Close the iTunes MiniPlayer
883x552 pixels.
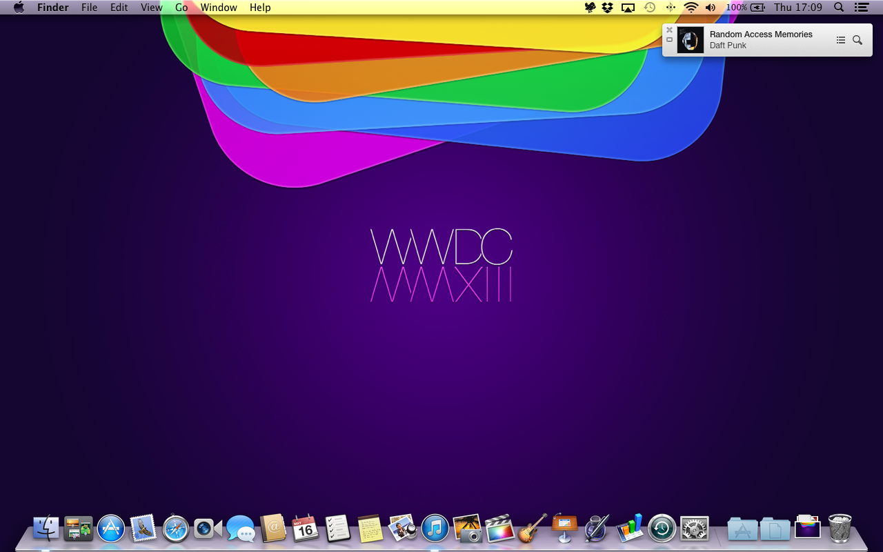pyautogui.click(x=669, y=30)
